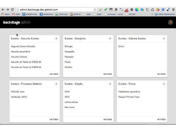Image resolution: width=176 pixels, height=132 pixels.
Task: Open Habilidade específica entry
Action: point(129,92)
